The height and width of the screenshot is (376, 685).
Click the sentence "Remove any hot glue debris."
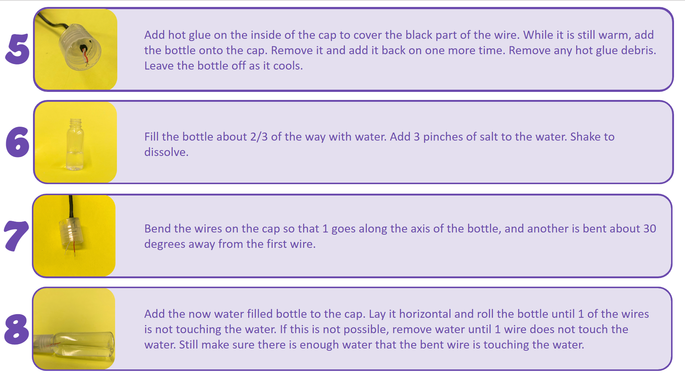point(582,51)
